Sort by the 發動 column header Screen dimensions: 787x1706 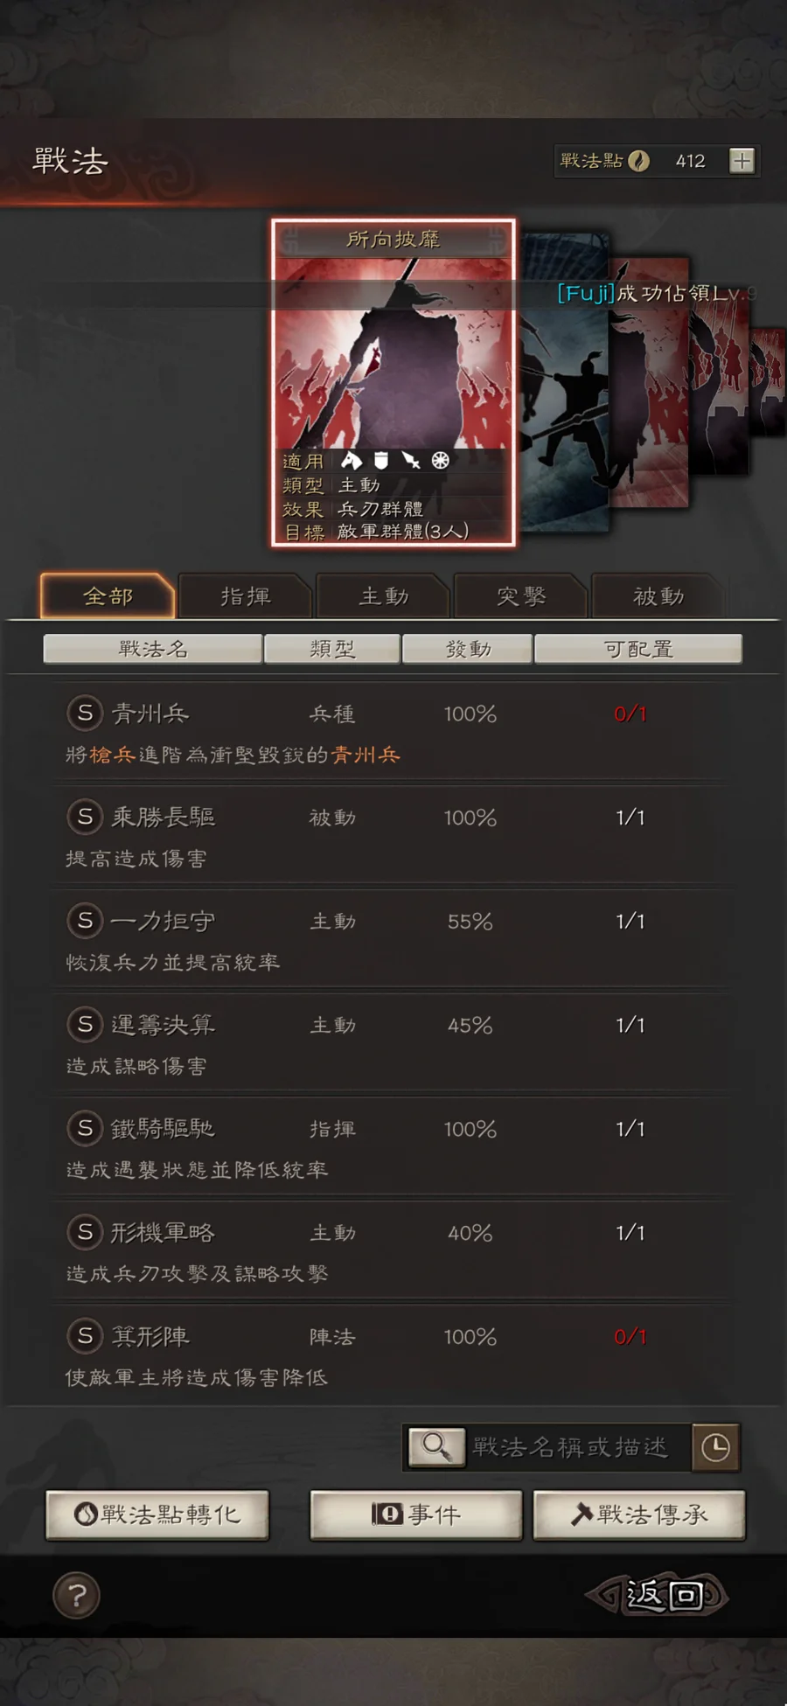[x=468, y=649]
